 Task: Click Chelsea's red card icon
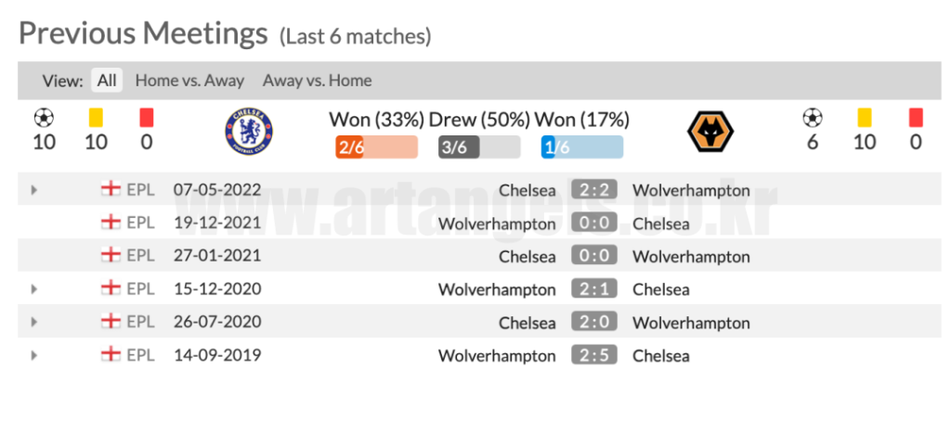146,117
